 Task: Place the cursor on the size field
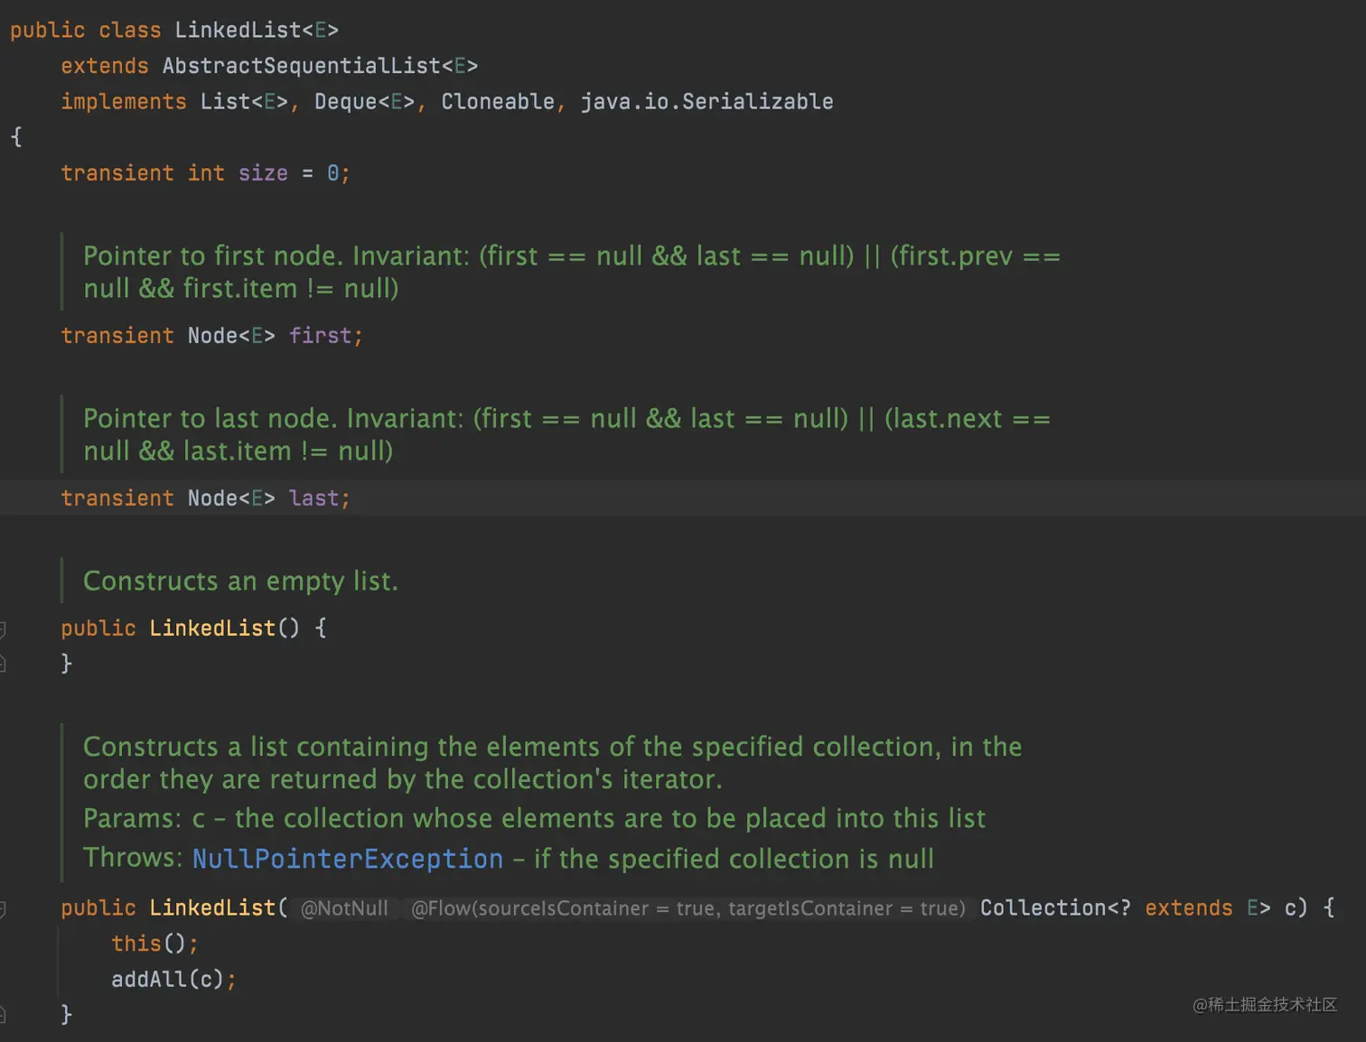263,173
